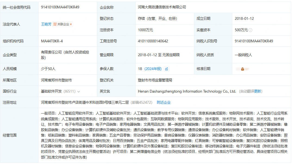Click the 成立日期 label
The image size is (292, 164).
[203, 19]
